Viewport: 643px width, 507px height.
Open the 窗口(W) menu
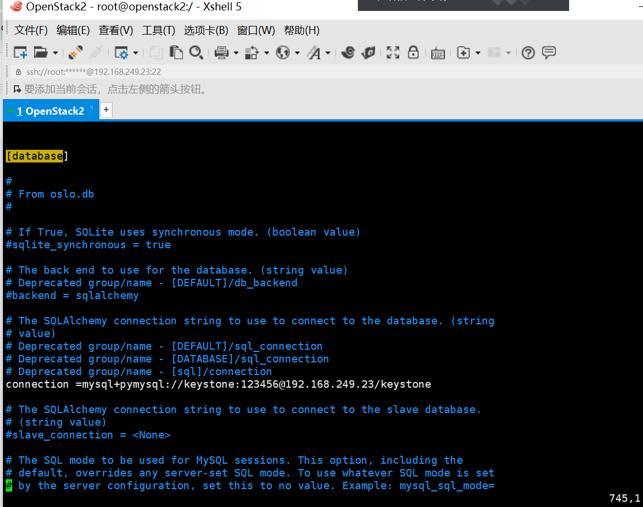point(256,31)
